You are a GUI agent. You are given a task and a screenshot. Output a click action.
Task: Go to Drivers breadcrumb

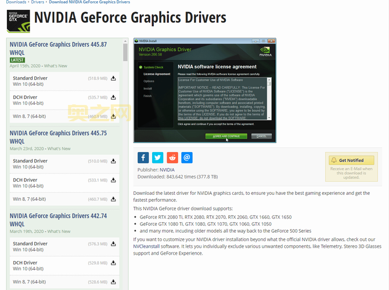(38, 2)
